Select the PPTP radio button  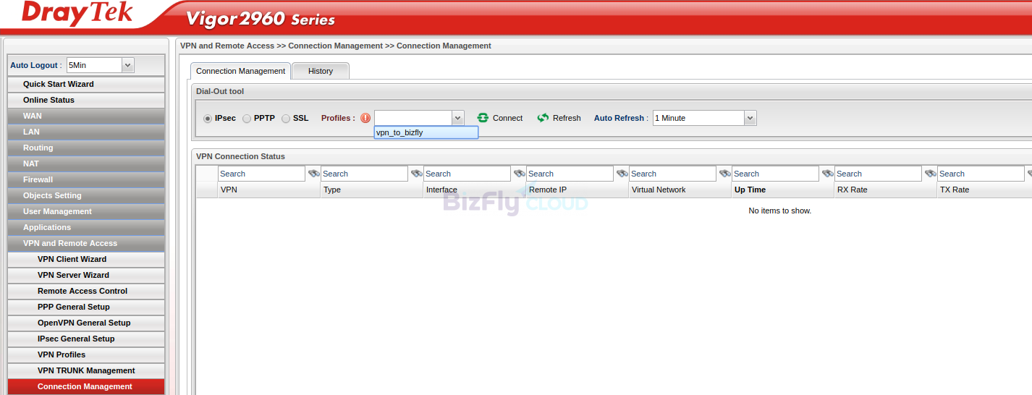click(247, 119)
